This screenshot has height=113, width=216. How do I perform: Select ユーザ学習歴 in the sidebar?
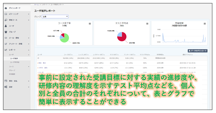(15, 62)
